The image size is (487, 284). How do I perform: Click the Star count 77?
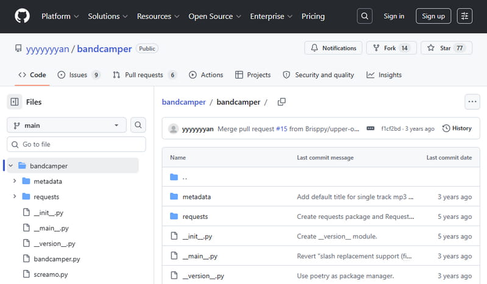460,48
